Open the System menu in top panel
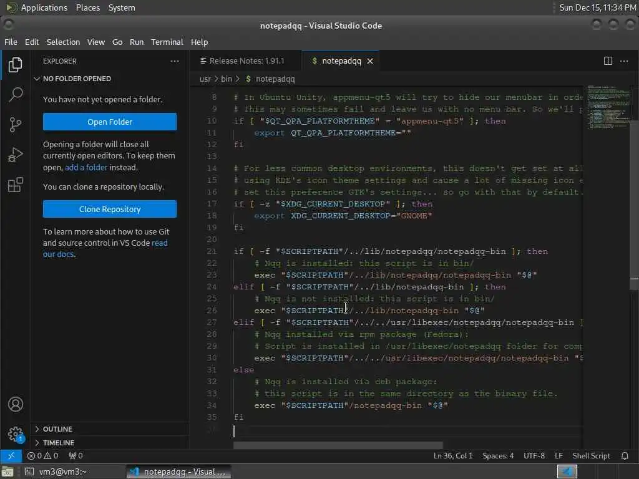 point(122,7)
